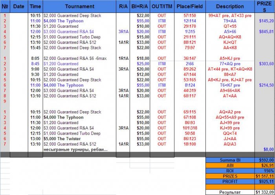
Task: Click the $1 332,09 result value
Action: click(x=265, y=192)
